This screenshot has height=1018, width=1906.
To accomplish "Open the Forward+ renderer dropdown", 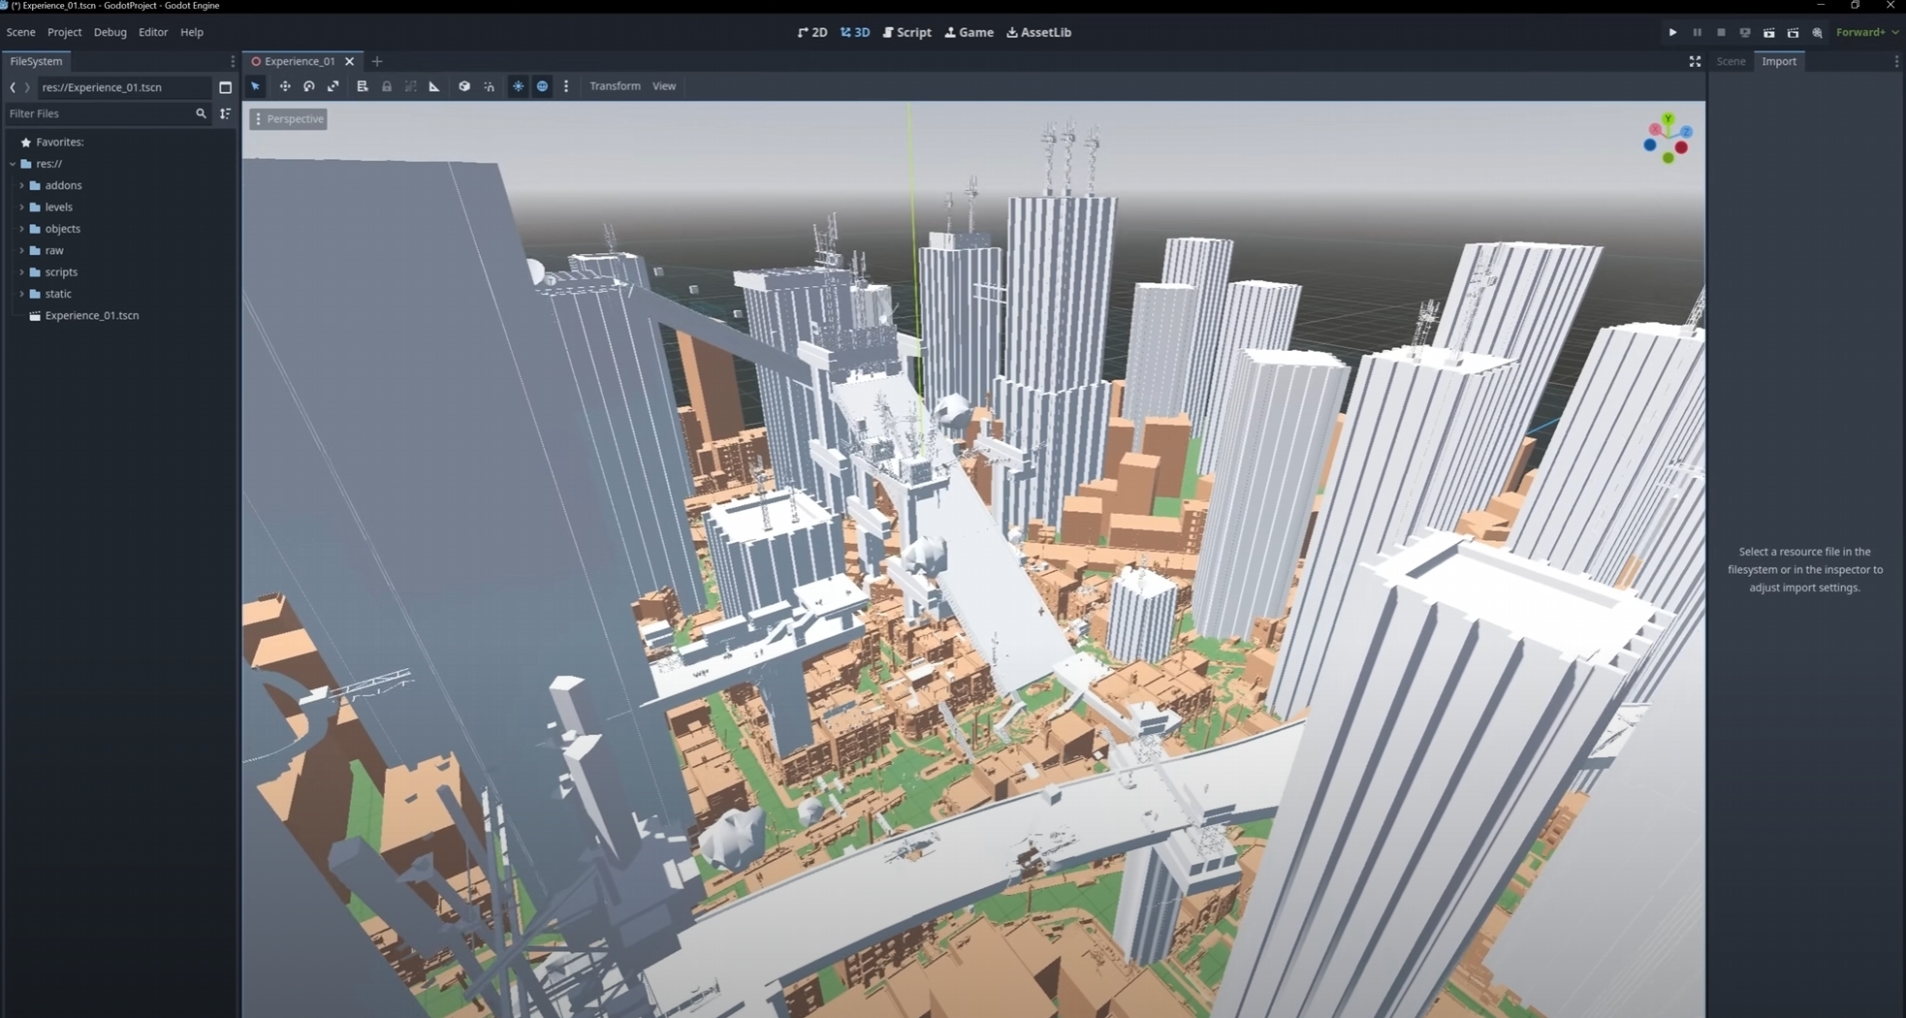I will (1867, 32).
